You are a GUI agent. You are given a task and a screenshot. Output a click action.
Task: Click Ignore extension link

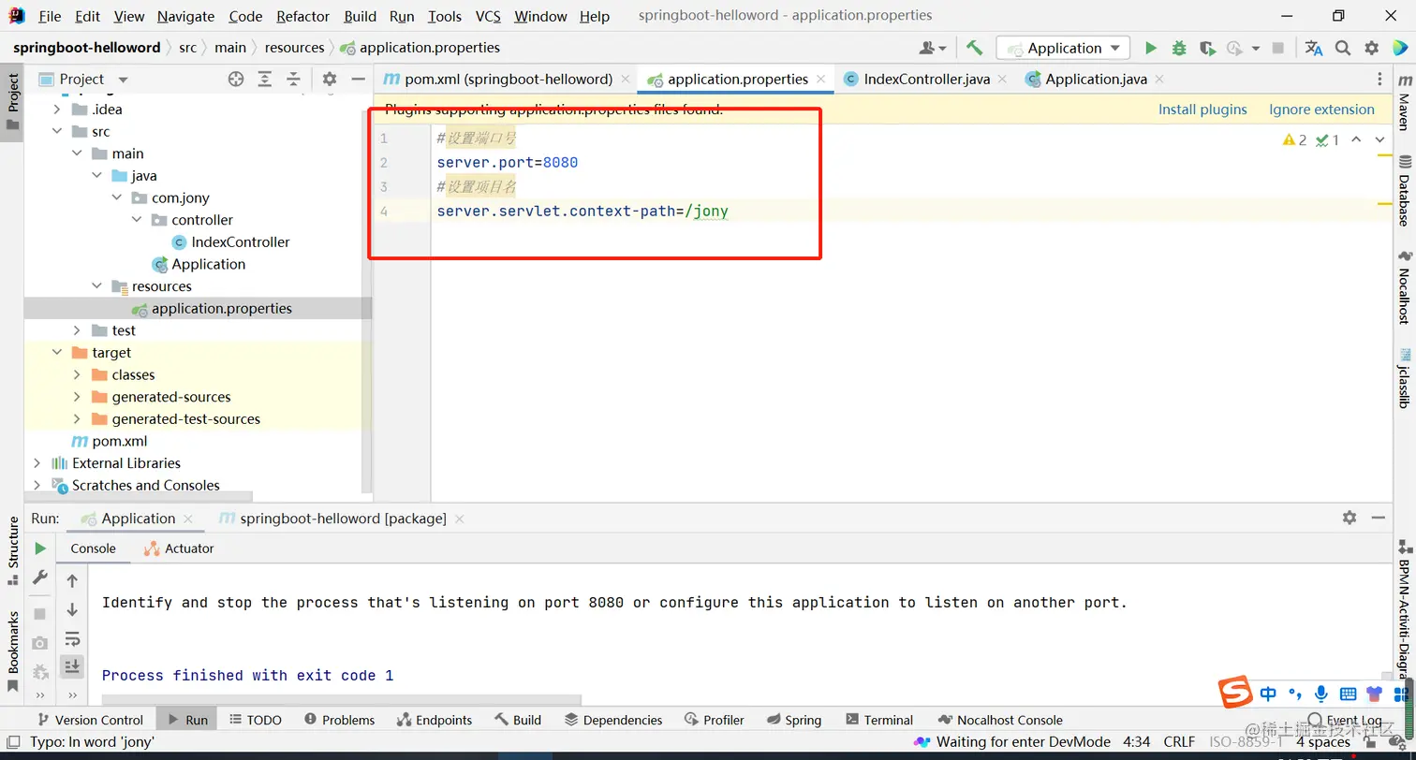(1321, 110)
